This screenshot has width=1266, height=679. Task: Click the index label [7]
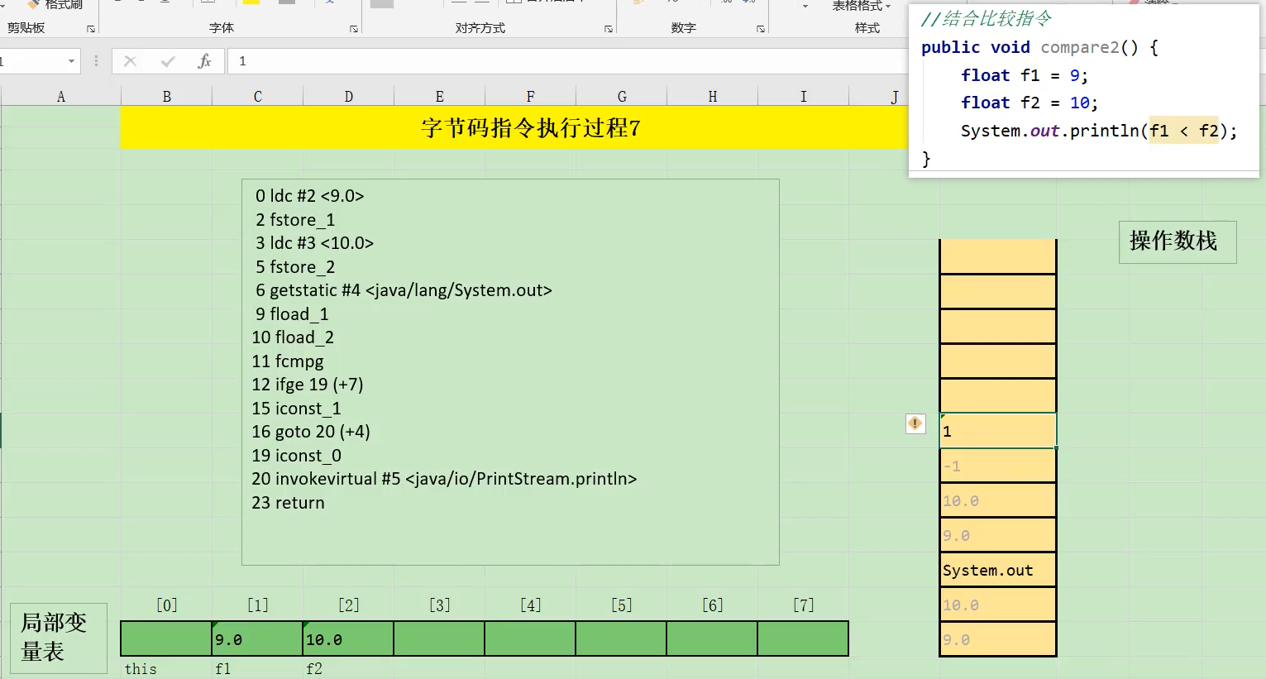[804, 605]
